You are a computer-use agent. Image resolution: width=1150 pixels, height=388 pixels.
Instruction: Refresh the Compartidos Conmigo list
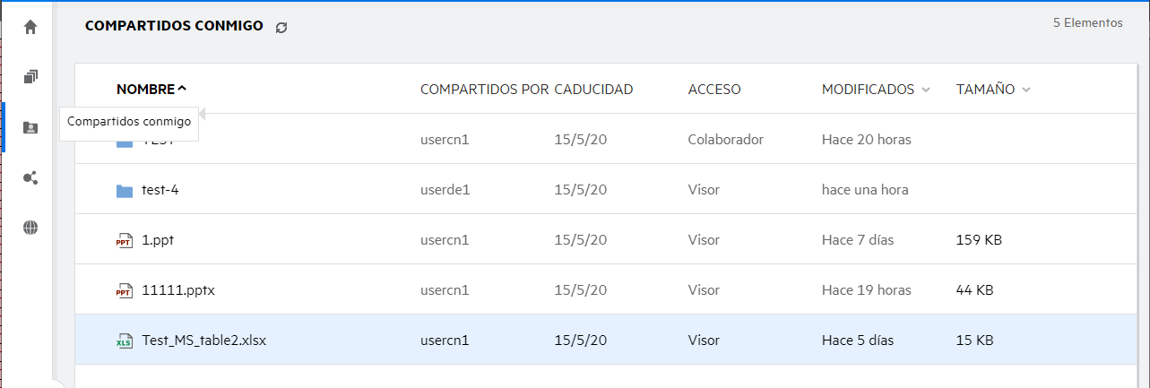click(x=281, y=28)
